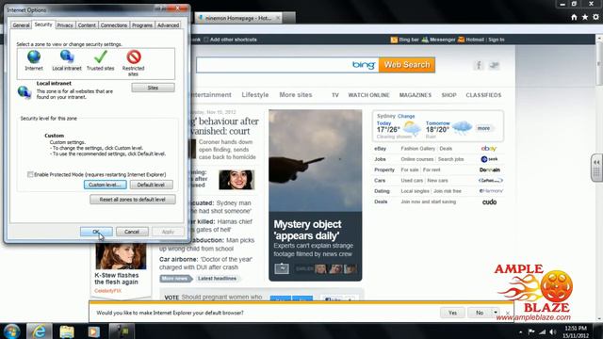Click the Hotmail link in top bar
The height and width of the screenshot is (339, 603).
click(x=475, y=40)
